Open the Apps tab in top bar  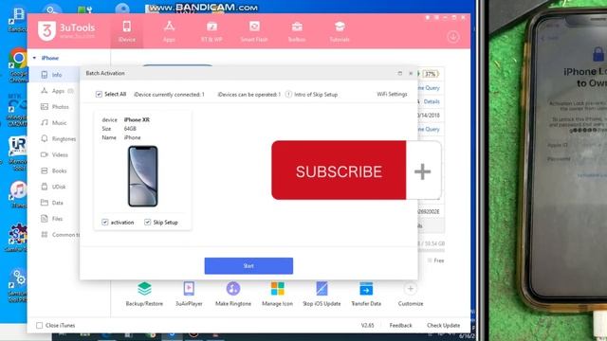coord(169,31)
